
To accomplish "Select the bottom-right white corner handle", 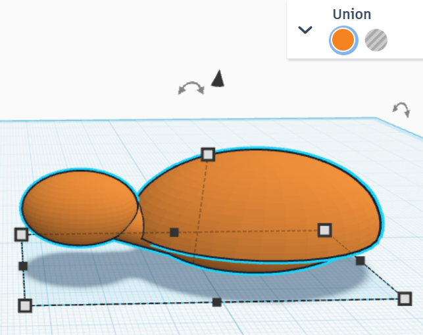I will pyautogui.click(x=405, y=299).
